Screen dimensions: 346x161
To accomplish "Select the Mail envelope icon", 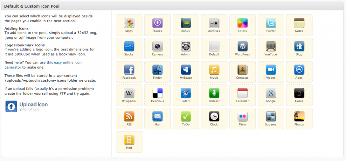I will (157, 116).
